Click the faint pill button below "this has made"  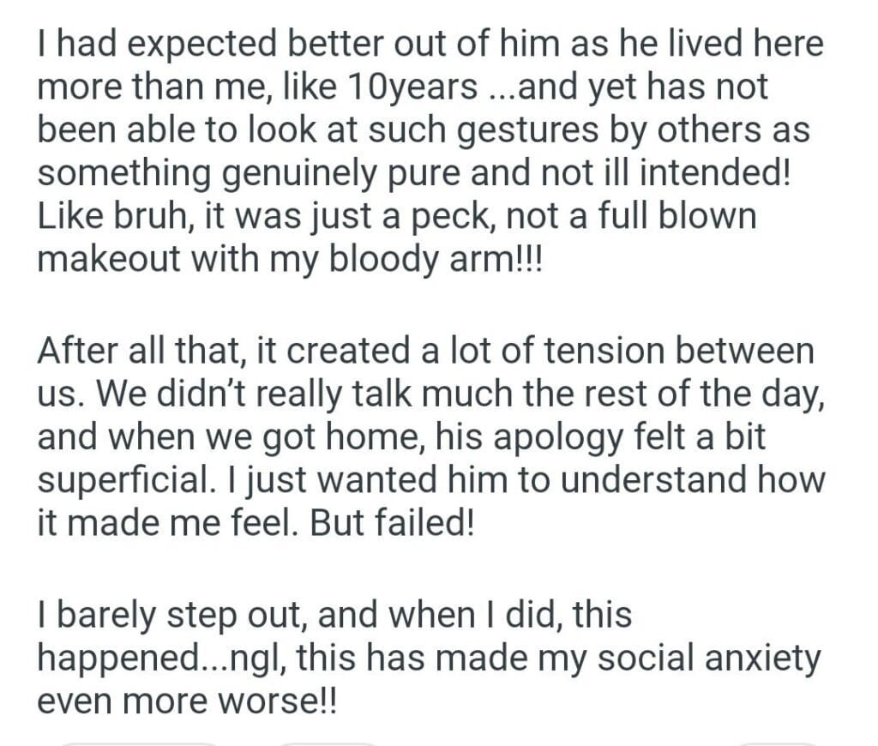pos(329,742)
